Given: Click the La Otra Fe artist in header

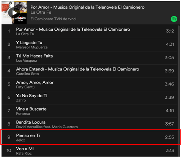Looking at the screenshot, I should [41, 12].
